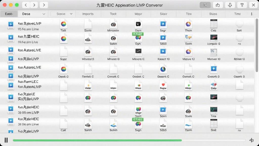The image size is (259, 146).
Task: Open the Talit color wheel file icon
Action: point(63,24)
